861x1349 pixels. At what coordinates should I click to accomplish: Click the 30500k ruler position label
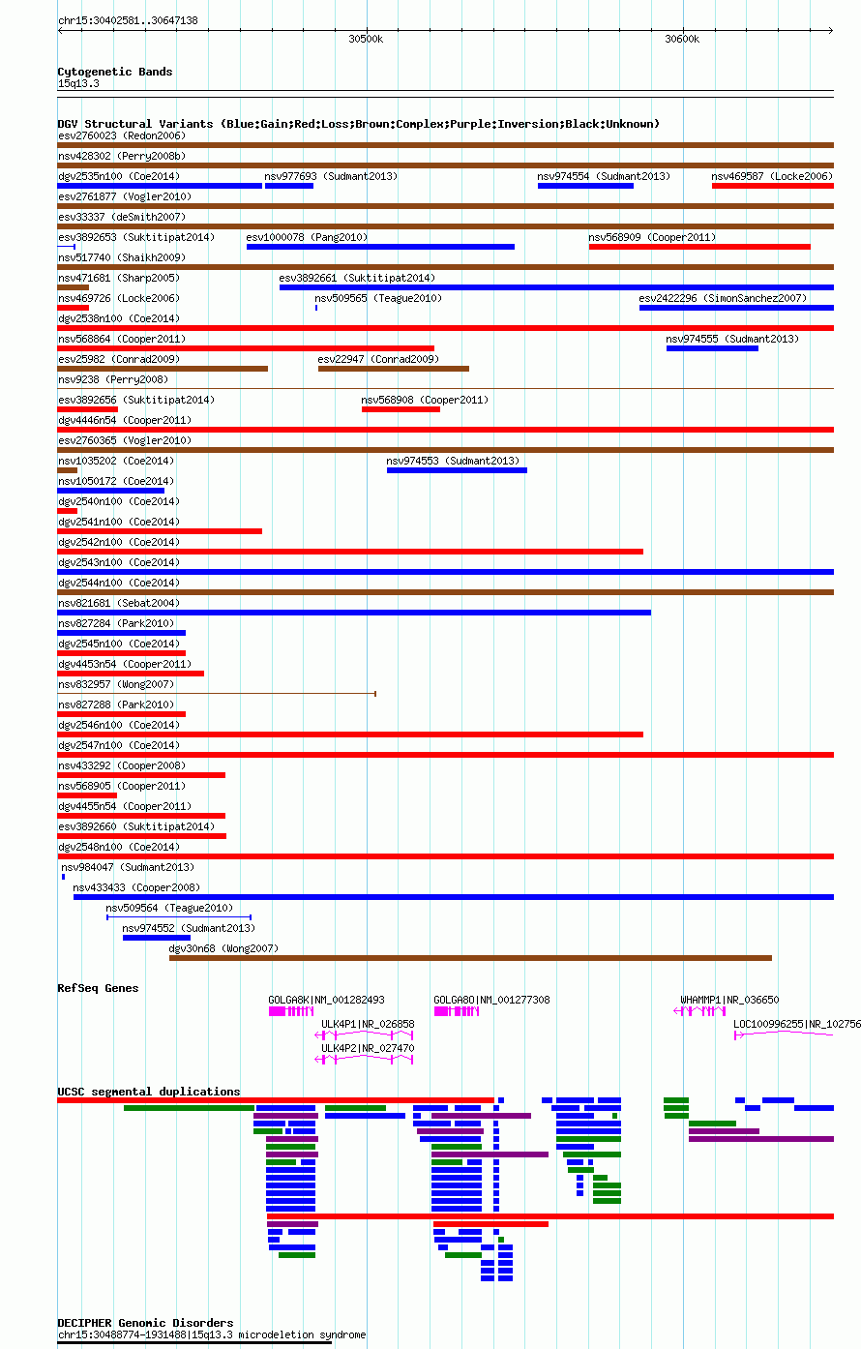click(x=366, y=39)
